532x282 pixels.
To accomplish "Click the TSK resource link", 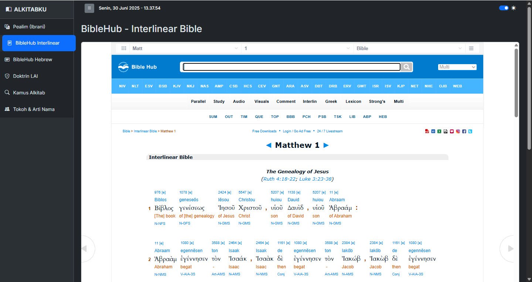I will click(x=338, y=116).
